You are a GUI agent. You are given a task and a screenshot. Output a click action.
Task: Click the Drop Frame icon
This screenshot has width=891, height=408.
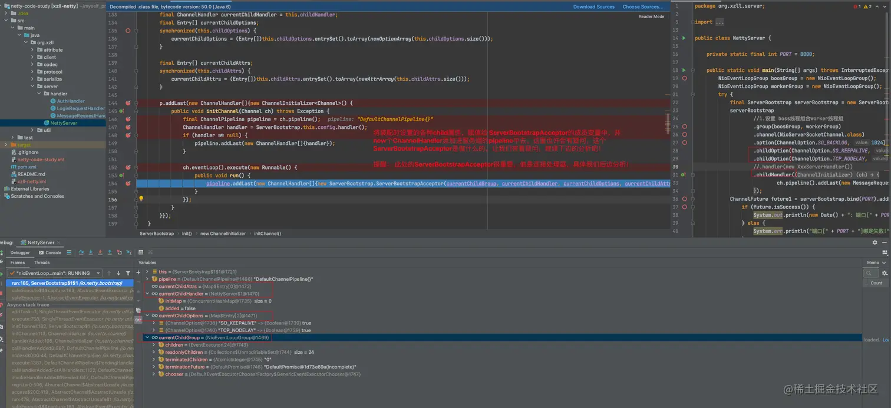click(x=119, y=253)
